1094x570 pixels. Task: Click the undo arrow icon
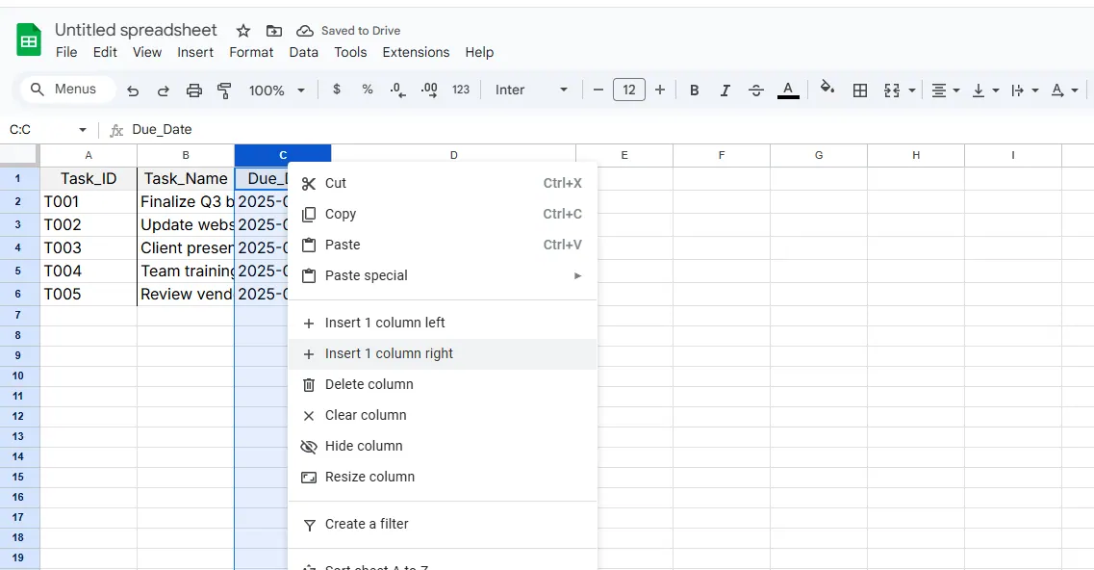133,91
